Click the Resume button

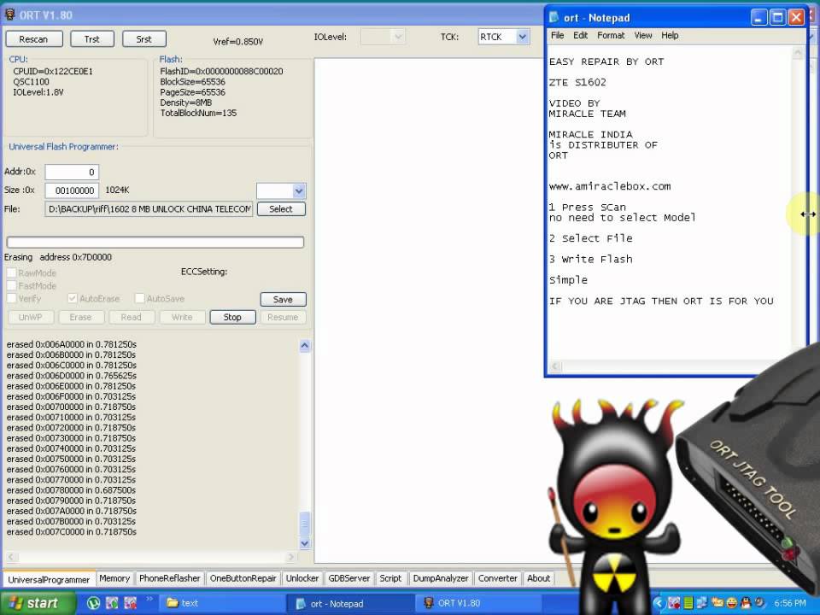(283, 317)
